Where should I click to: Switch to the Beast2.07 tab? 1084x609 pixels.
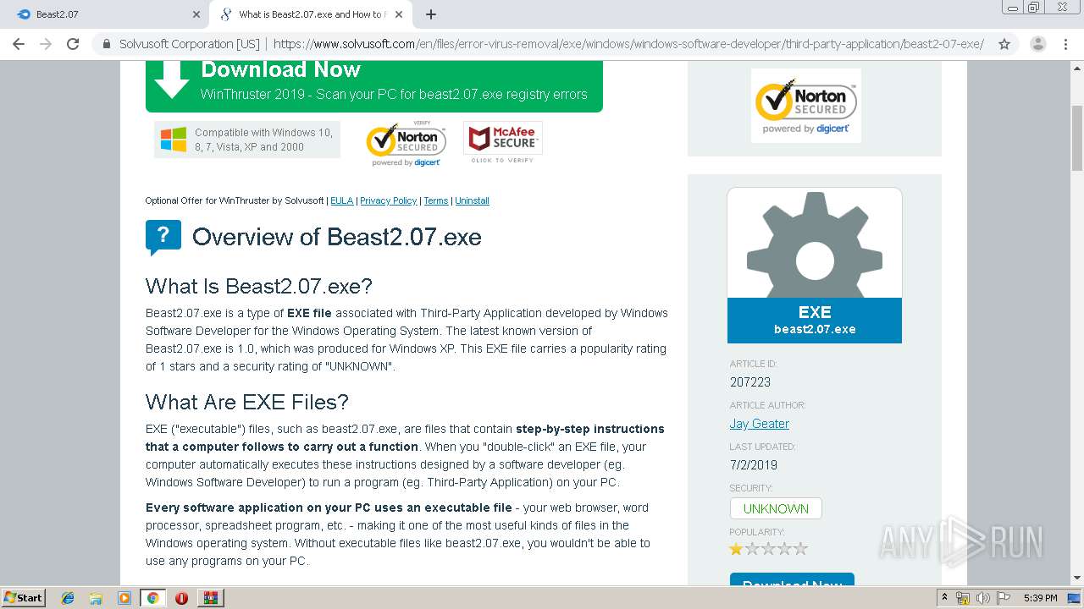pos(105,14)
